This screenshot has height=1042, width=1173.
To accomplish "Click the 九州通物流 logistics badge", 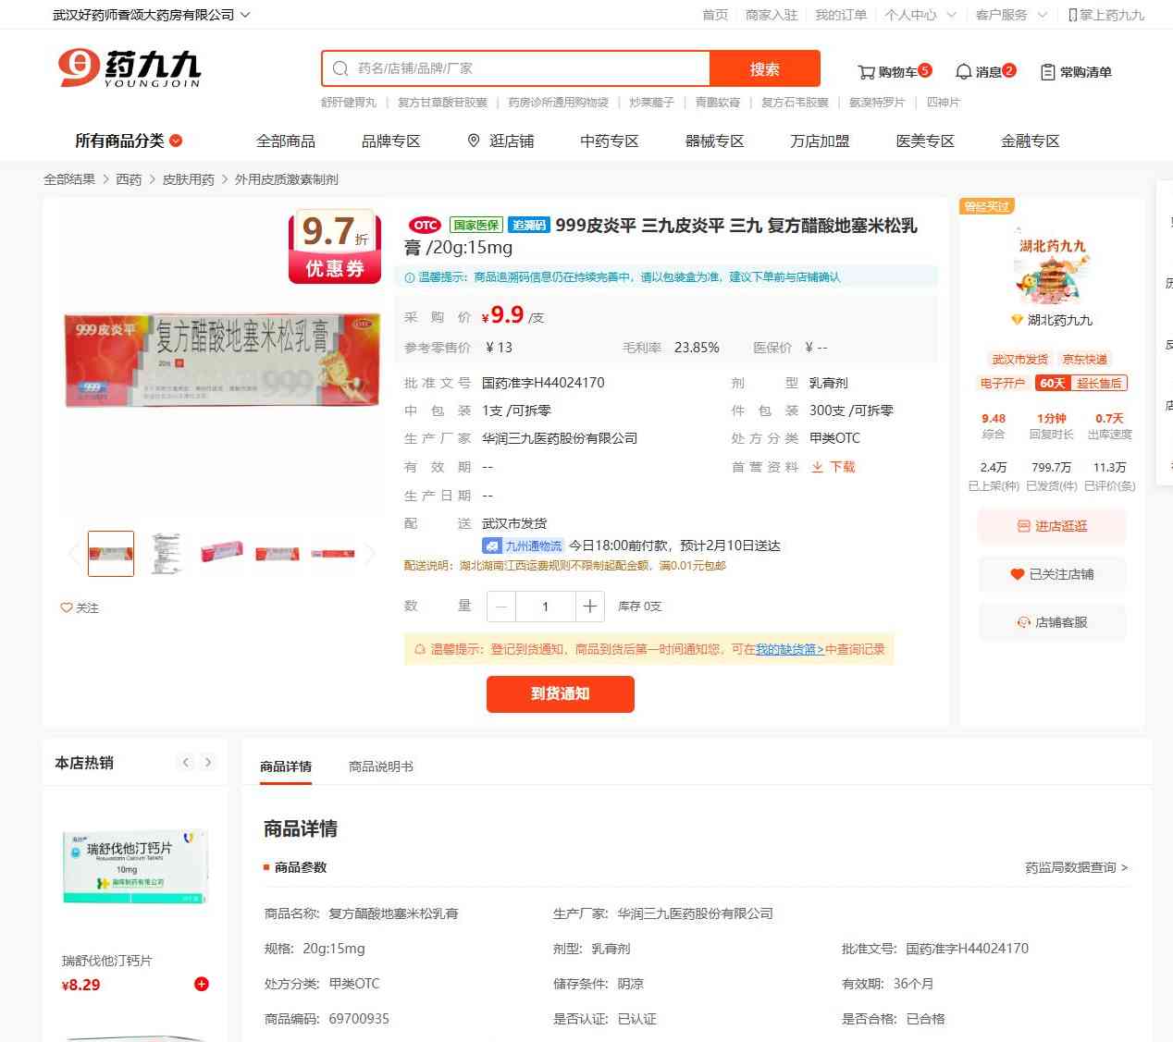I will pyautogui.click(x=523, y=546).
